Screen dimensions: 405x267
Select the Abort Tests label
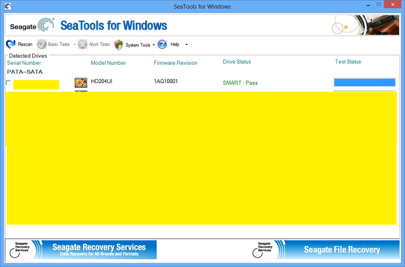[x=100, y=44]
